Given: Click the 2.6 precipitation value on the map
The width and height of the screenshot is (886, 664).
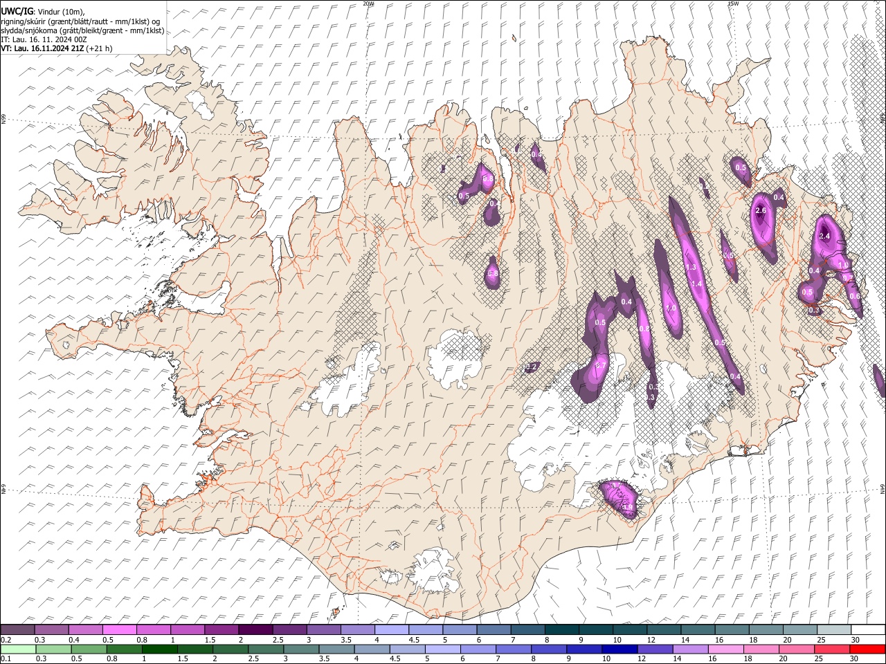Looking at the screenshot, I should tap(761, 210).
